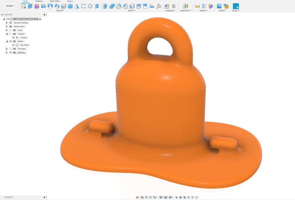Screen dimensions: 295x200
Task: Open Change Parameters fx icon
Action: (159, 6)
